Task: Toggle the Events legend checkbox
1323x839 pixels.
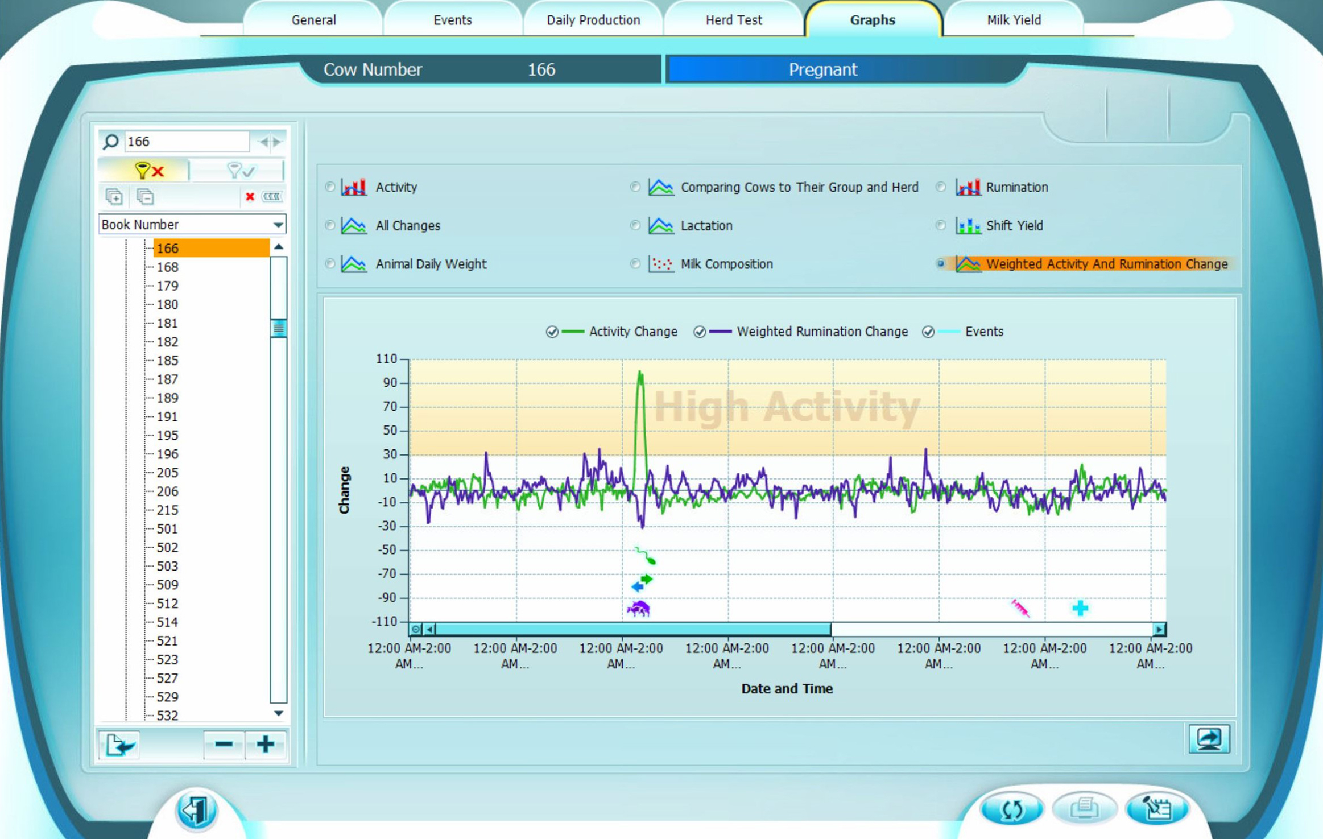Action: [928, 332]
